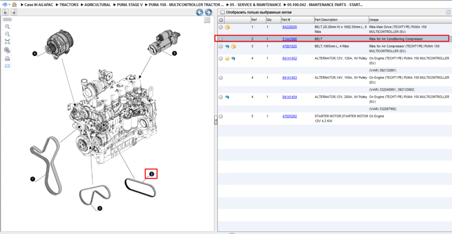Click the expand-right panel icon
The width and height of the screenshot is (452, 234).
click(x=14, y=12)
